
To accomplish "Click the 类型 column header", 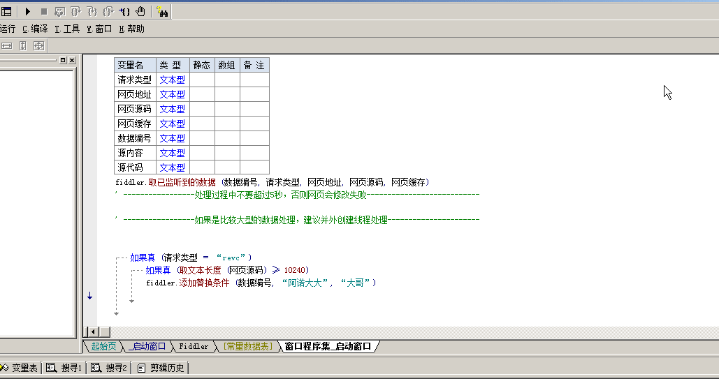I will click(173, 65).
